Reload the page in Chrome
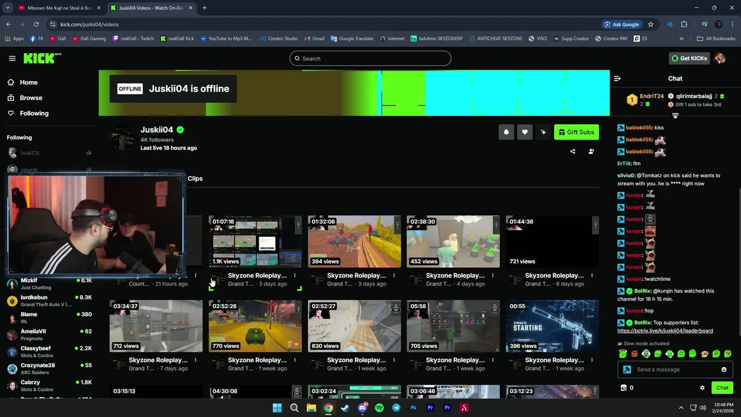Viewport: 741px width, 417px height. tap(36, 24)
